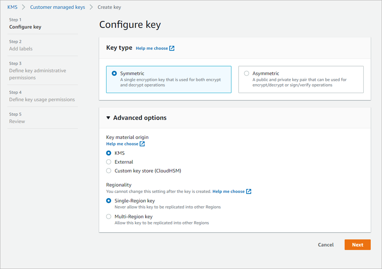Collapse the Advanced options section
This screenshot has height=269, width=382.
click(108, 118)
